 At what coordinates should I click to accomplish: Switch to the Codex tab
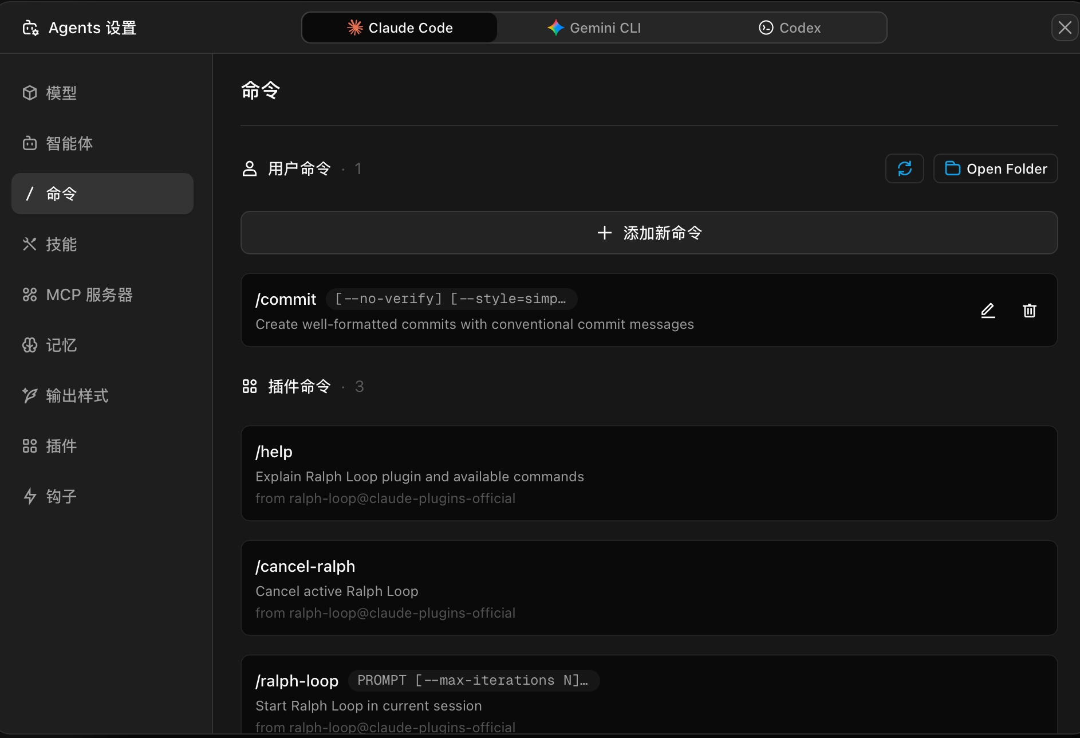(790, 28)
